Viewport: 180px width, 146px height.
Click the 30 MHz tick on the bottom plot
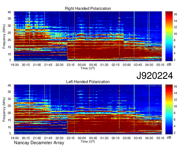[x=9, y=99]
